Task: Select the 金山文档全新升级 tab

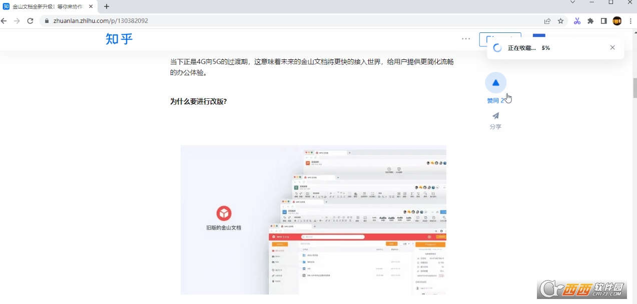Action: tap(48, 6)
